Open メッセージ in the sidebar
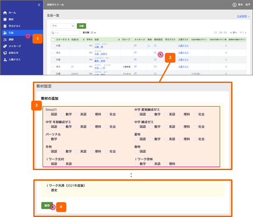The image size is (253, 217). (x=14, y=46)
